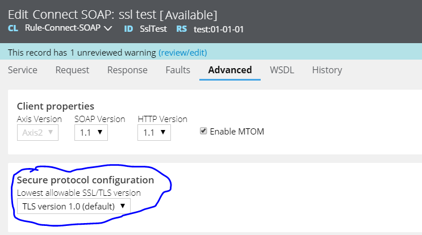Viewport: 422px width, 235px height.
Task: Open the History tab
Action: (327, 70)
